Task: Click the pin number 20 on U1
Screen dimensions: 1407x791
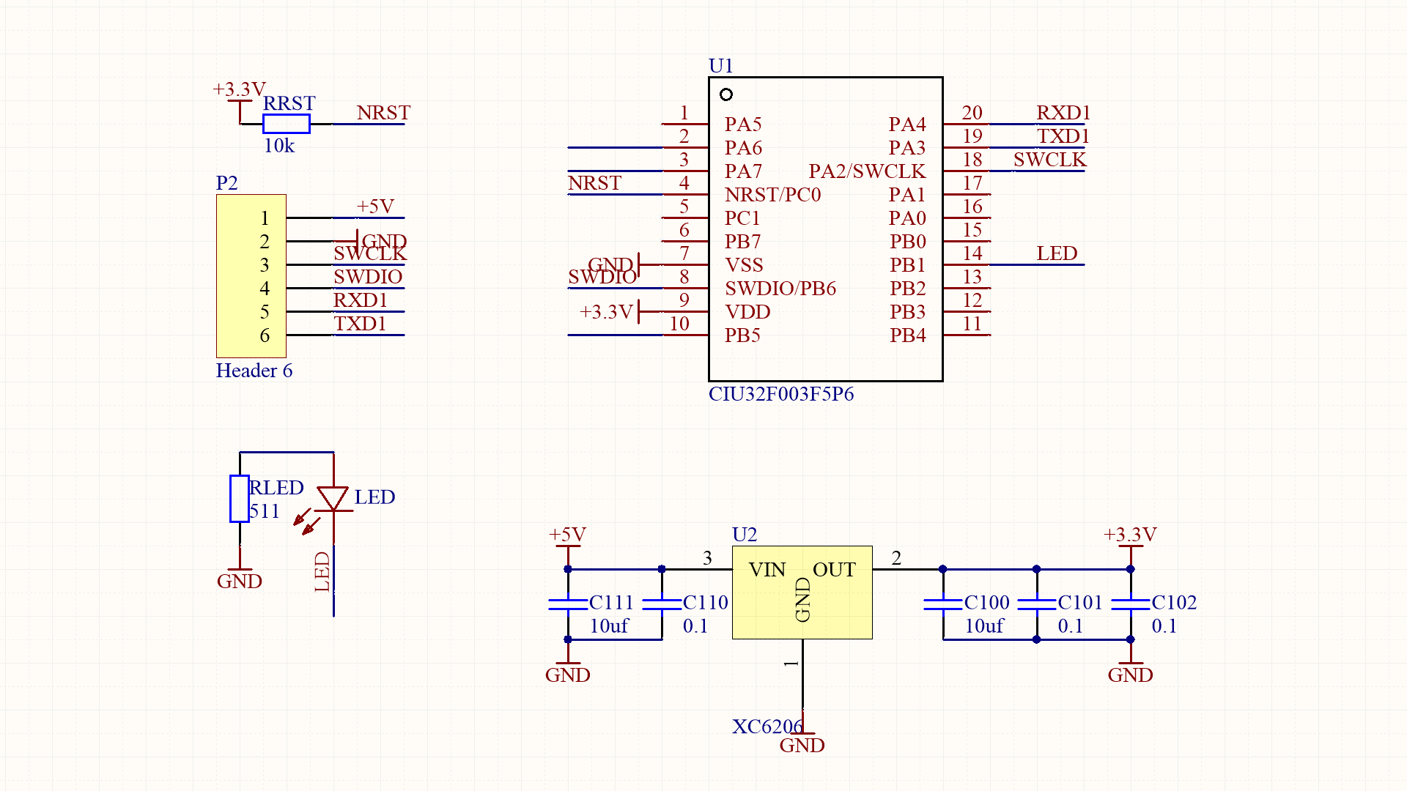Action: pos(972,113)
